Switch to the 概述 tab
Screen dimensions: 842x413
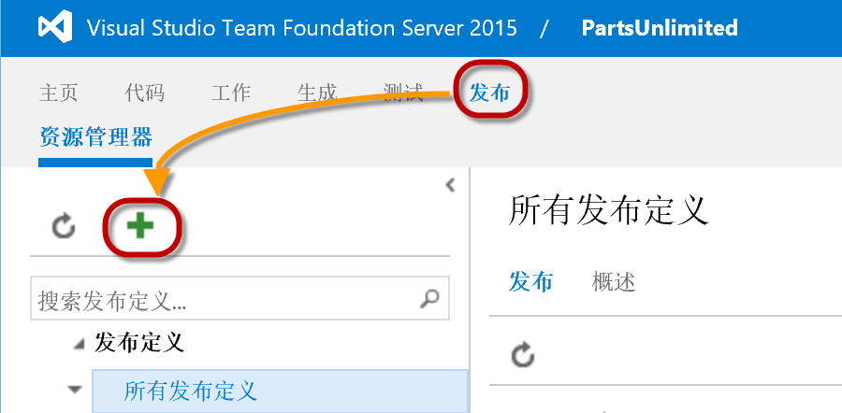614,281
